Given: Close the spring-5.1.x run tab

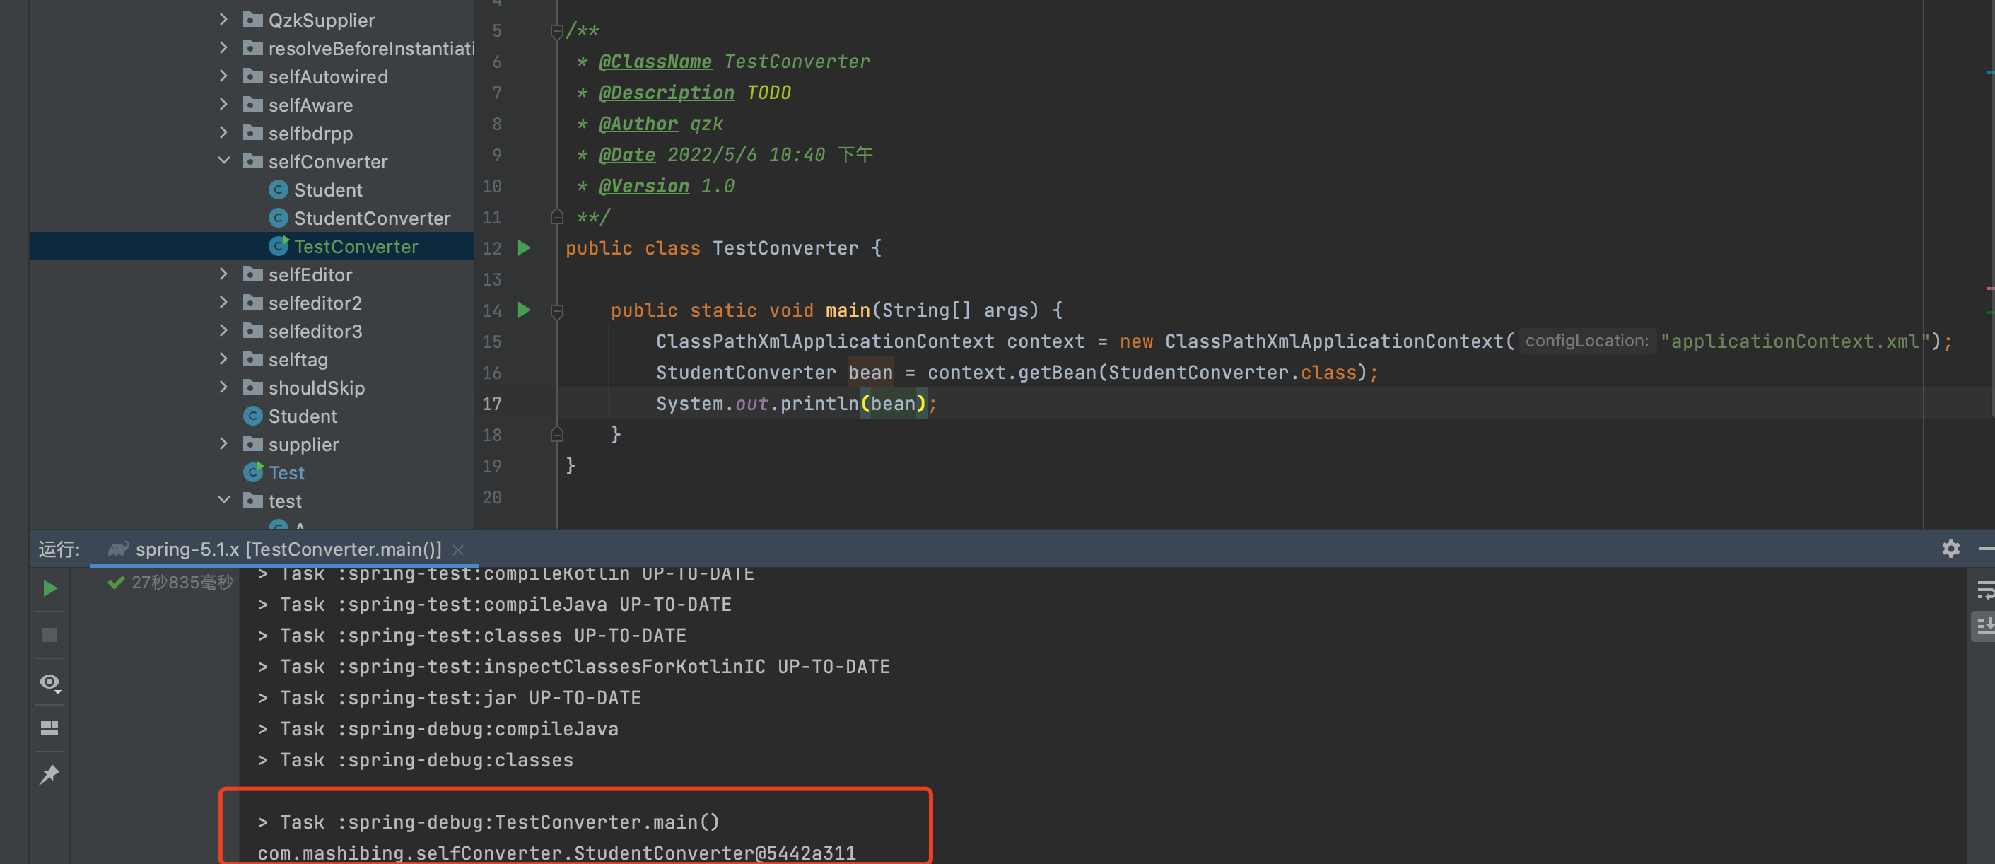Looking at the screenshot, I should click(459, 549).
